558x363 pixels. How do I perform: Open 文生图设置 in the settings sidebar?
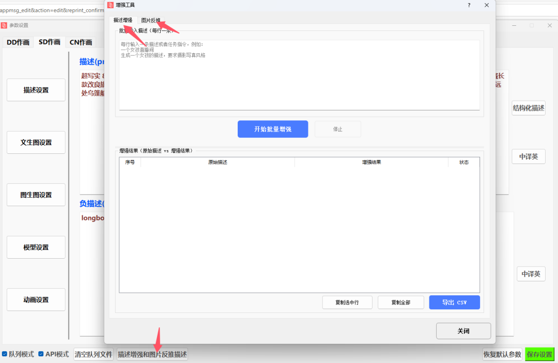pyautogui.click(x=36, y=143)
